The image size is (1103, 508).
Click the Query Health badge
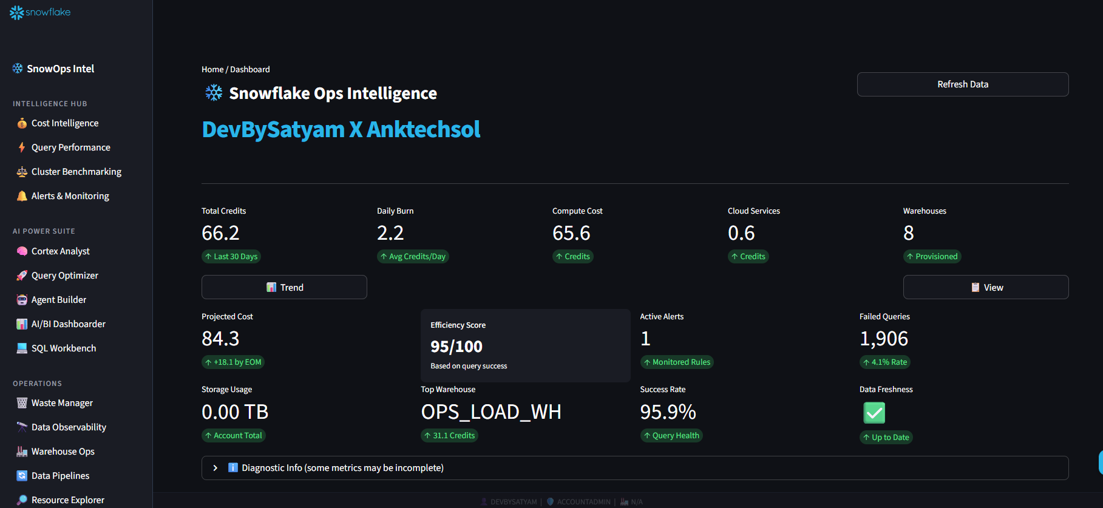pos(671,436)
